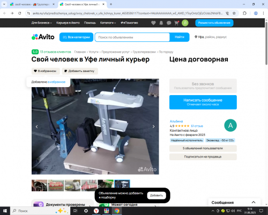Focus the 'Поиск по объявлениям' search field
This screenshot has height=215, width=268.
(x=132, y=37)
